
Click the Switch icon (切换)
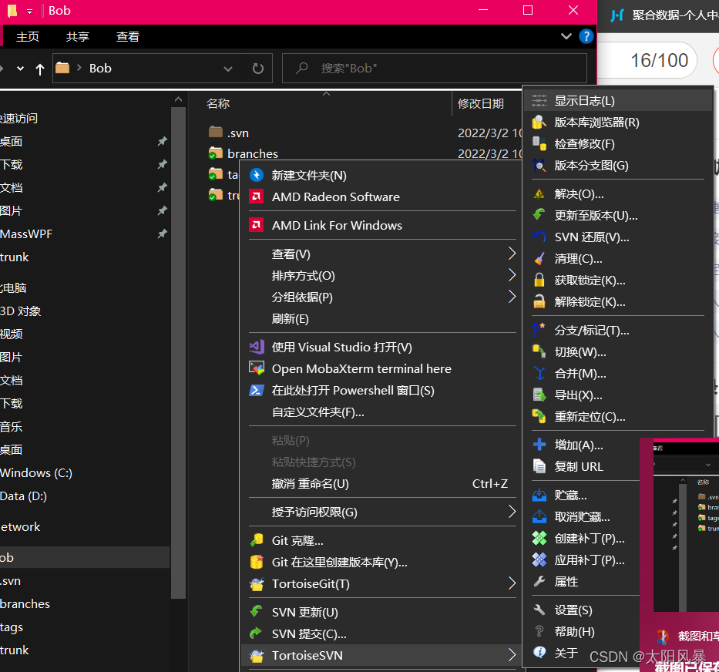pyautogui.click(x=539, y=352)
